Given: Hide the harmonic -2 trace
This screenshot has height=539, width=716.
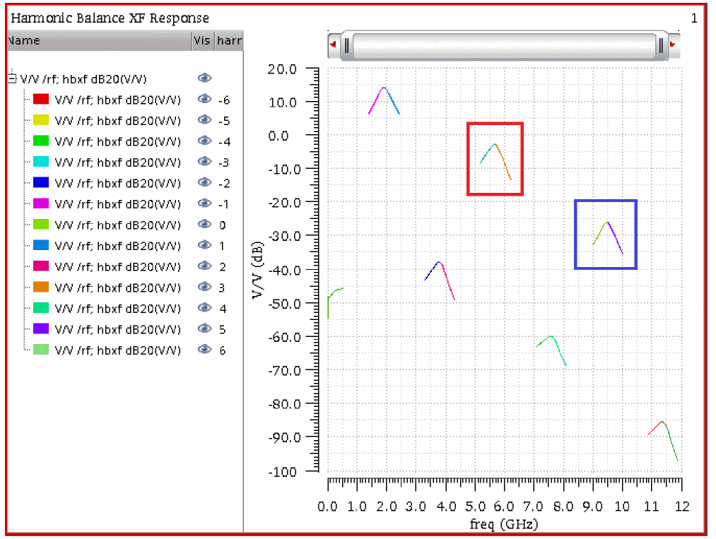Looking at the screenshot, I should point(204,182).
